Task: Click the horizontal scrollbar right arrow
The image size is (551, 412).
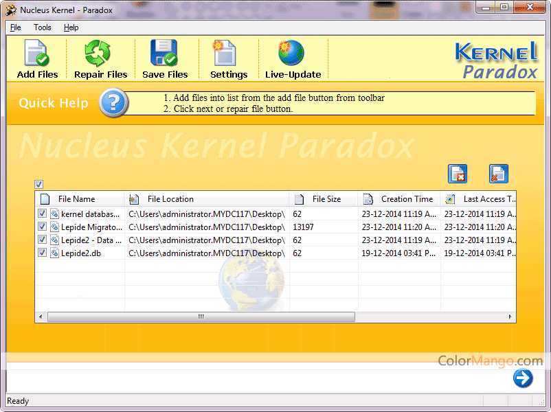Action: click(510, 317)
